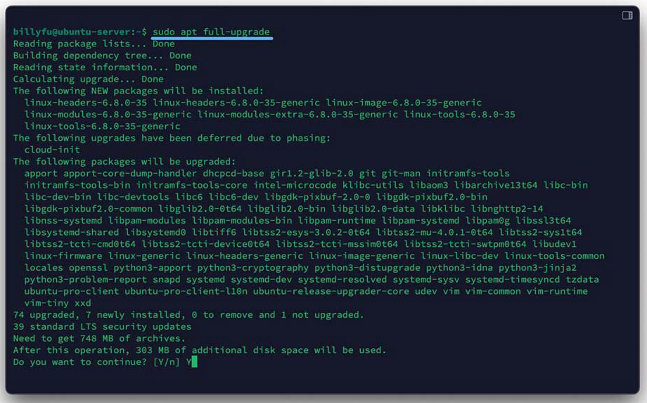This screenshot has height=403, width=647.
Task: Click the 'Calculating upgrade... Done' line
Action: point(88,79)
